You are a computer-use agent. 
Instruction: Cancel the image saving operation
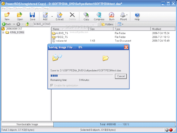[x=121, y=76]
